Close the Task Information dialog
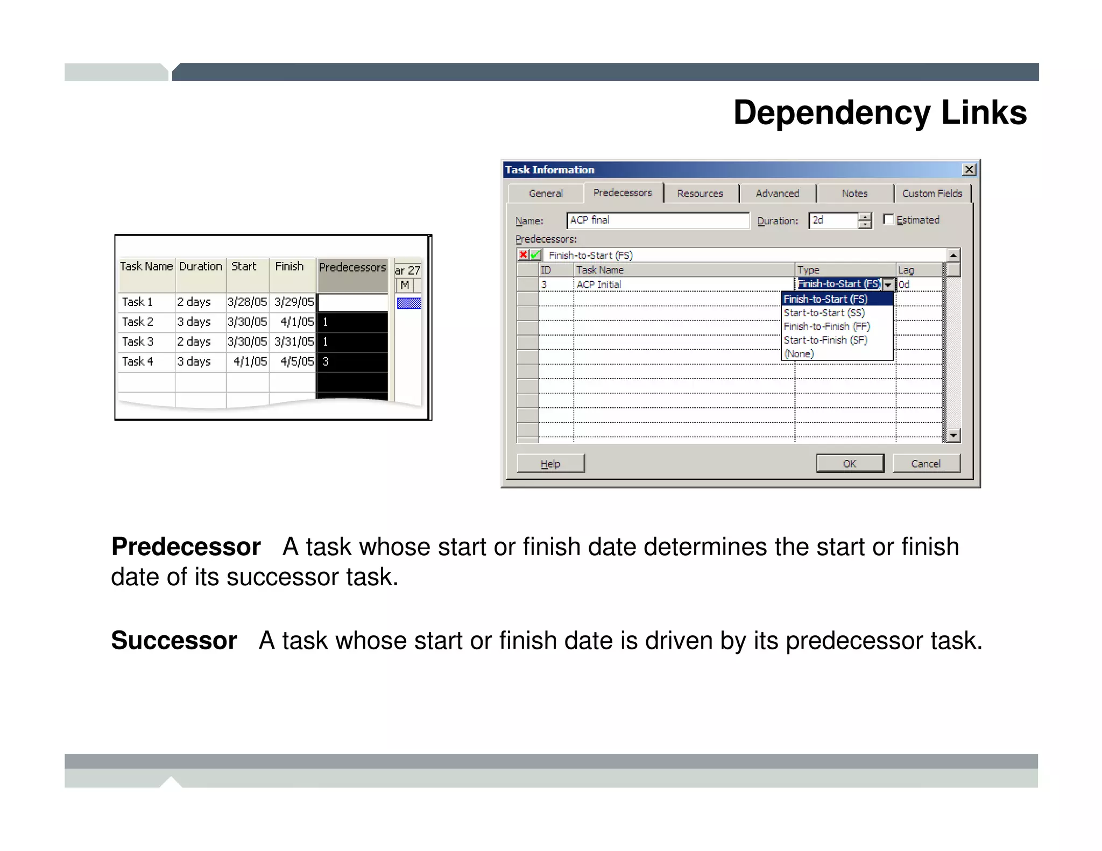 tap(969, 170)
